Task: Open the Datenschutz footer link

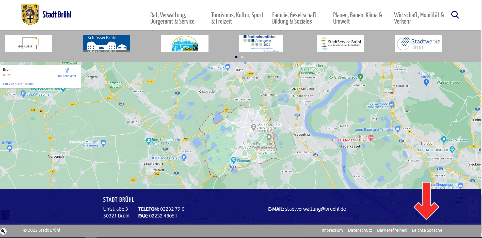Action: click(360, 230)
